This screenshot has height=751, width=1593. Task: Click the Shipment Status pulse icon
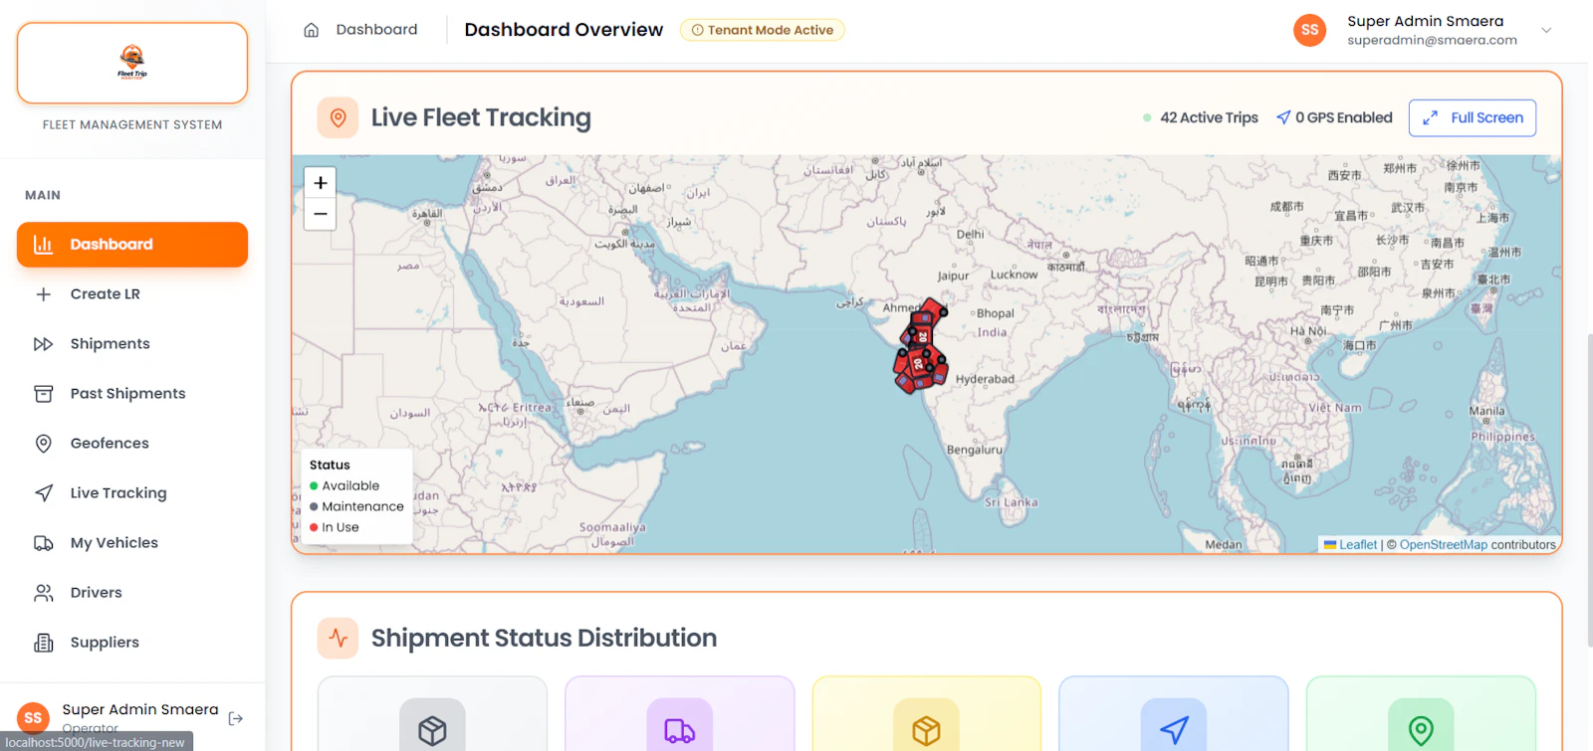pyautogui.click(x=338, y=638)
